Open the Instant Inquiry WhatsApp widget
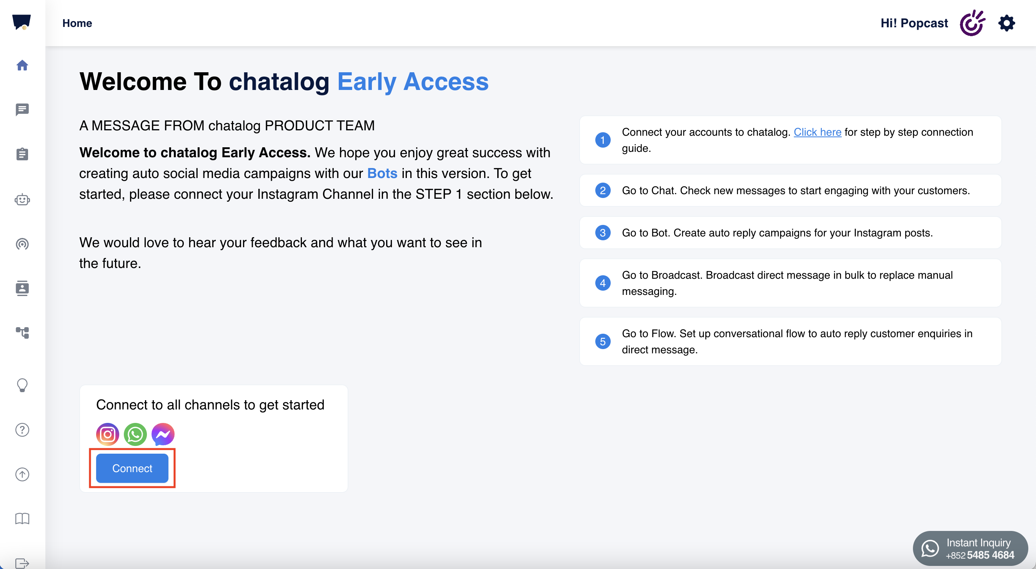1036x569 pixels. tap(970, 549)
